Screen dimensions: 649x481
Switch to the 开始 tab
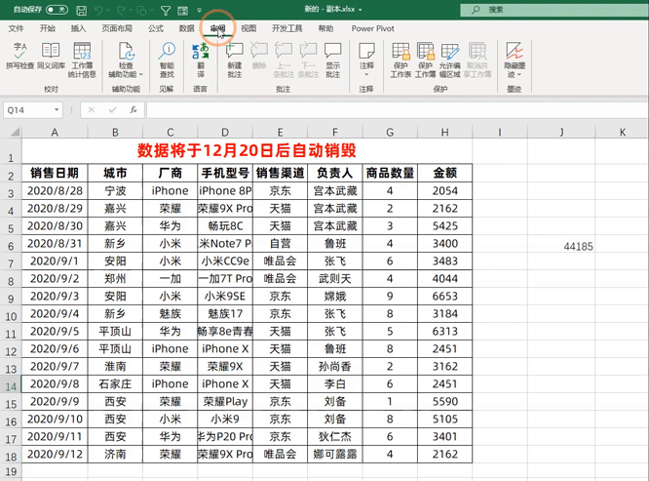click(48, 28)
